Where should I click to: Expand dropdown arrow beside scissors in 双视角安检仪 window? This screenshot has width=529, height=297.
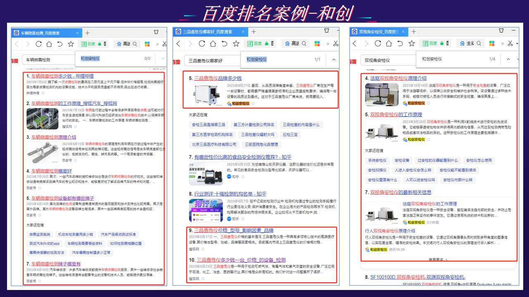click(517, 44)
